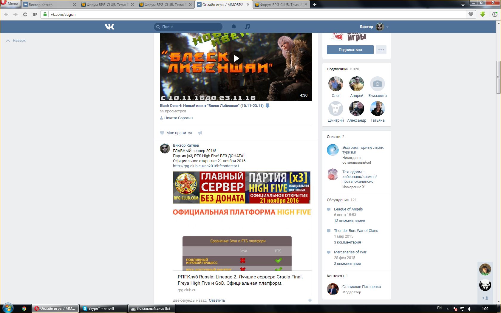The height and width of the screenshot is (313, 501).
Task: Open the Экстрим: горные лыжи, туризм! link
Action: (363, 150)
